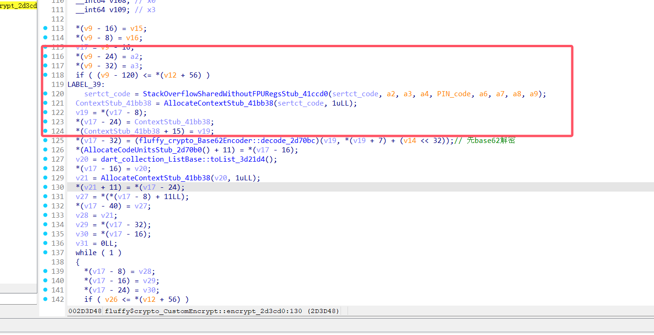Select the 'if ( v26 <= *(v12 + 56) )' line
This screenshot has height=335, width=654.
[136, 299]
